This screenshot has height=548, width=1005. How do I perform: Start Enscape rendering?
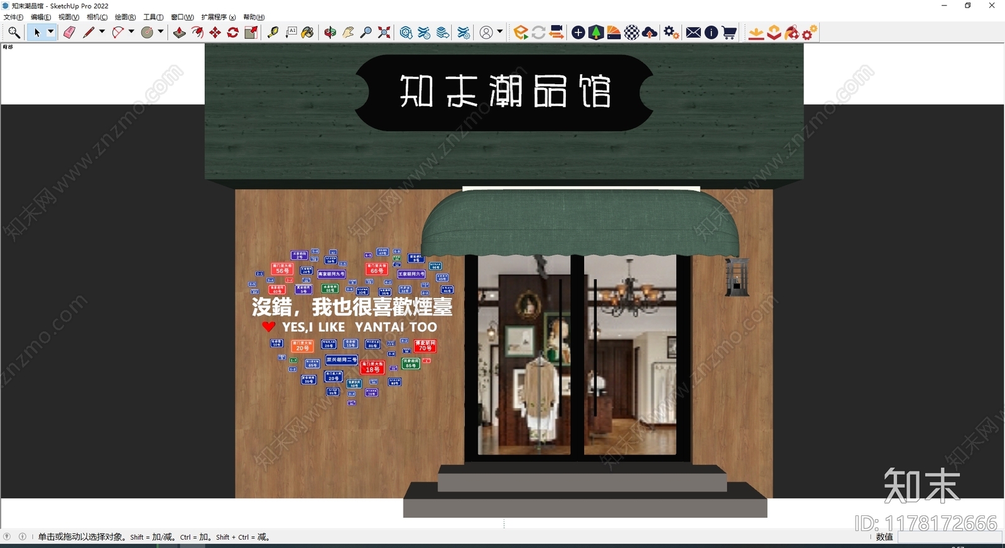click(x=521, y=33)
